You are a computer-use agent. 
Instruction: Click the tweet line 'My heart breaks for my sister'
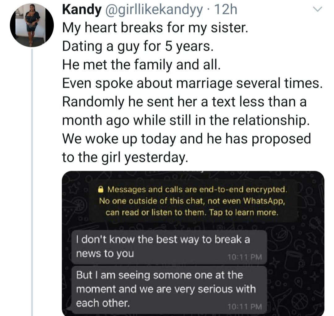click(155, 28)
